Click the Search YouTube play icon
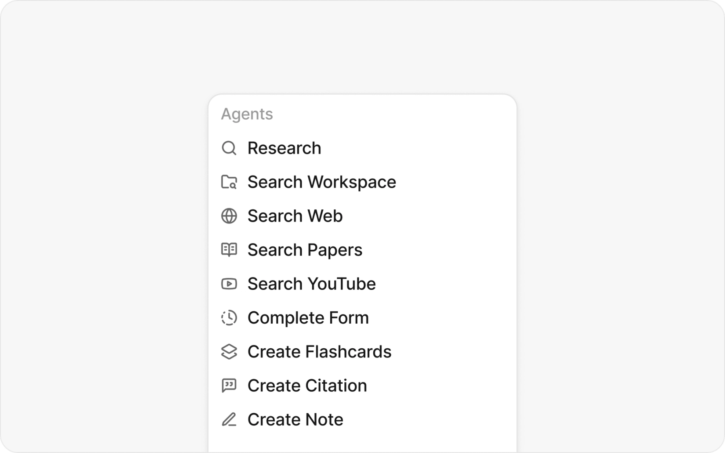725x453 pixels. tap(229, 284)
